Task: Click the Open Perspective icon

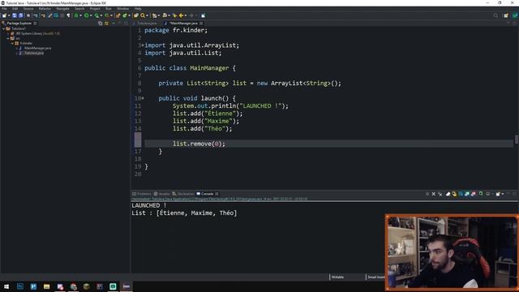Action: (506, 15)
